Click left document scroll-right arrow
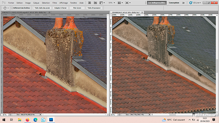Screen dimensions: 219x123 106,115
